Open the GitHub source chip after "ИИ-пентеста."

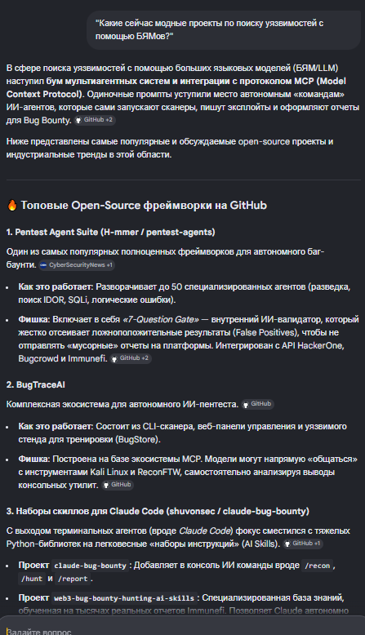coord(258,404)
